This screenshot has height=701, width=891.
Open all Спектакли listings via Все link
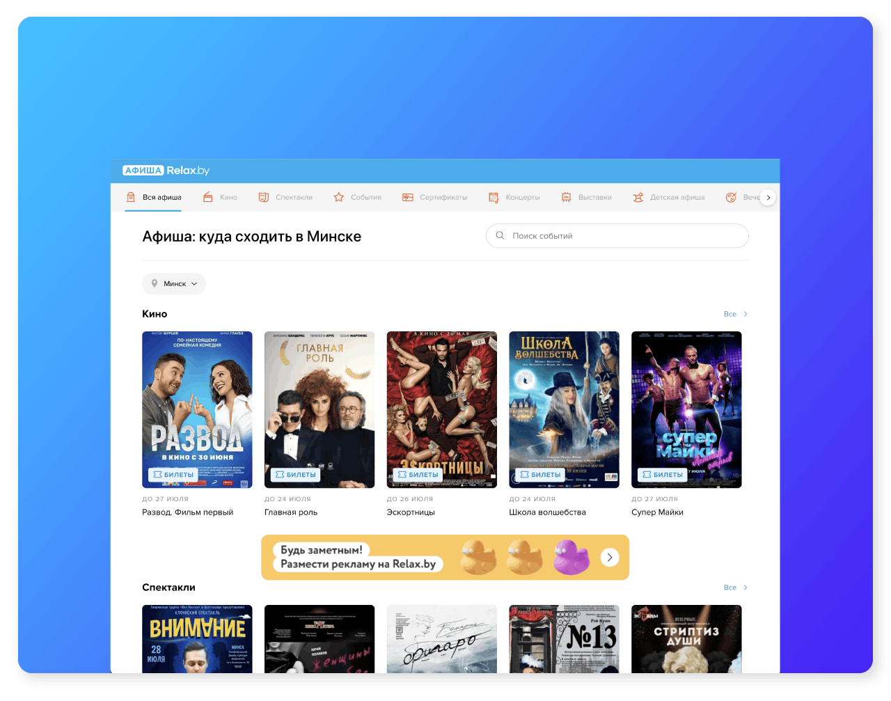(736, 588)
